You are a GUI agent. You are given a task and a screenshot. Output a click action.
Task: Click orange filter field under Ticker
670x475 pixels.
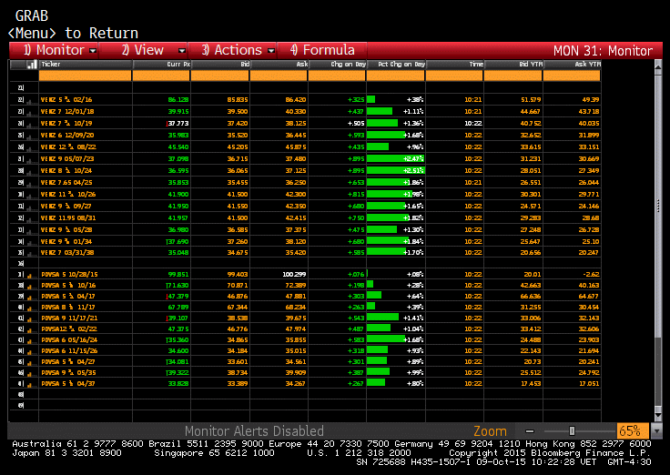(x=85, y=76)
